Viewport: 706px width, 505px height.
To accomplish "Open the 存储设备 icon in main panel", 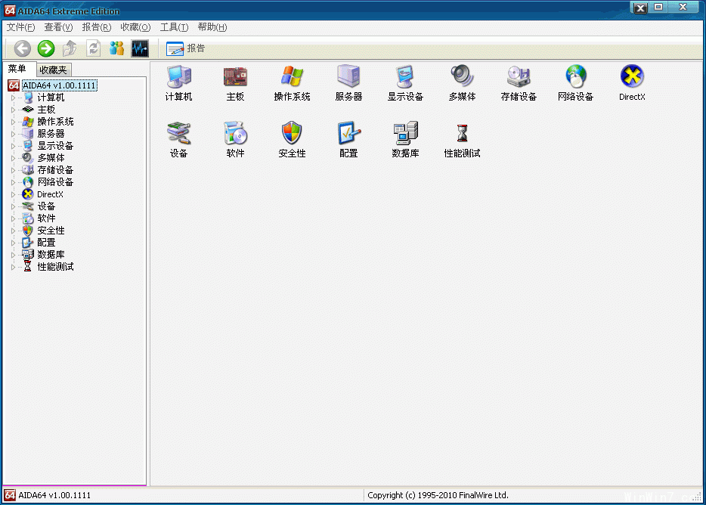I will coord(519,76).
